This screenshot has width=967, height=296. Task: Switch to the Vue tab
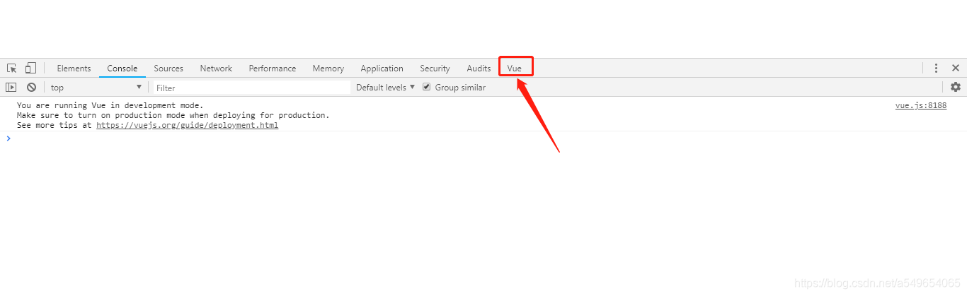coord(515,69)
